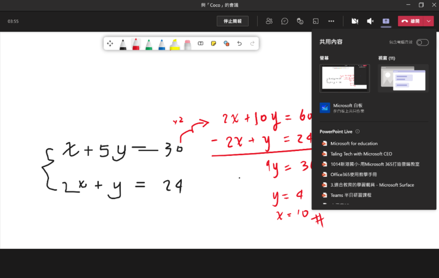Toggle include computer sound switch
Viewport: 439px width, 278px height.
(x=422, y=42)
